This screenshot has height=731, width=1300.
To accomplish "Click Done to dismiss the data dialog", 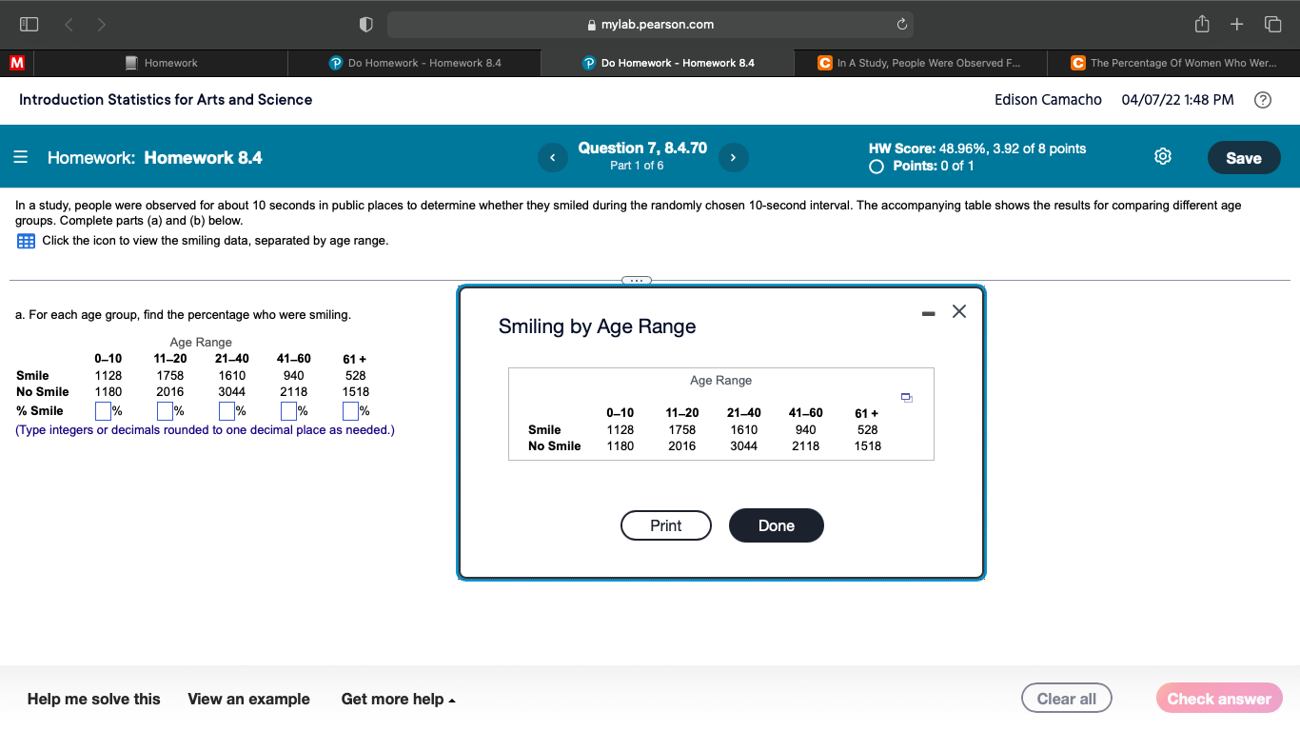I will (776, 525).
